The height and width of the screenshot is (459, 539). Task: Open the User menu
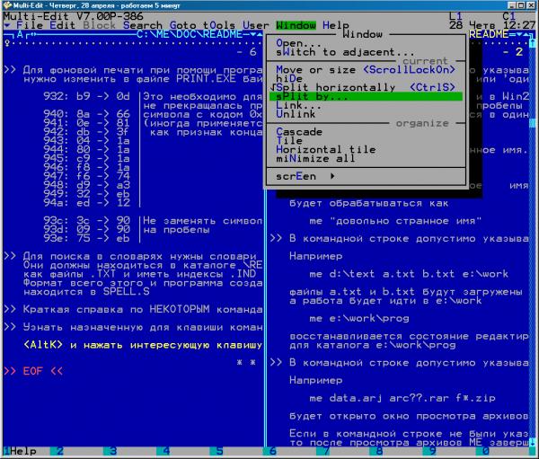[257, 25]
